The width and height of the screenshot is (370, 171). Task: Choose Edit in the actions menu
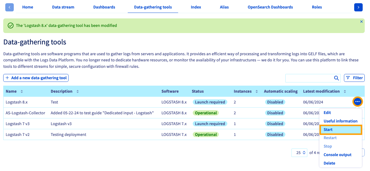[x=327, y=113]
